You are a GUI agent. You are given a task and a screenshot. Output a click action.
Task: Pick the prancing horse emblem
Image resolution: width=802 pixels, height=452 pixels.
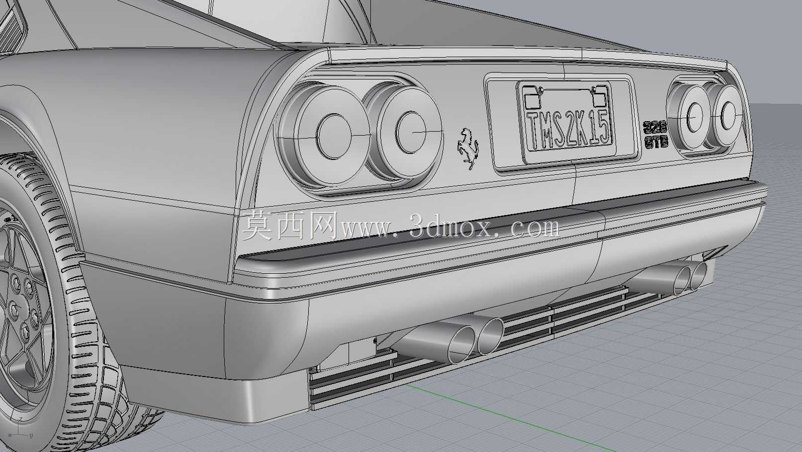[468, 149]
